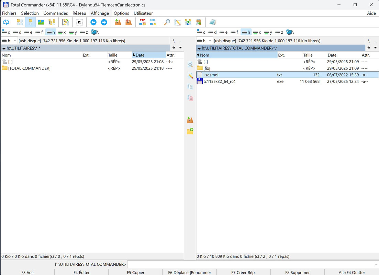The width and height of the screenshot is (379, 275).
Task: Go forward with the blue right arrow
Action: (x=104, y=22)
